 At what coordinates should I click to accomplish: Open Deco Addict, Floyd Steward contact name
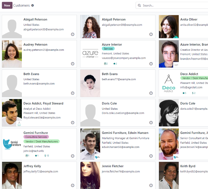click(43, 103)
